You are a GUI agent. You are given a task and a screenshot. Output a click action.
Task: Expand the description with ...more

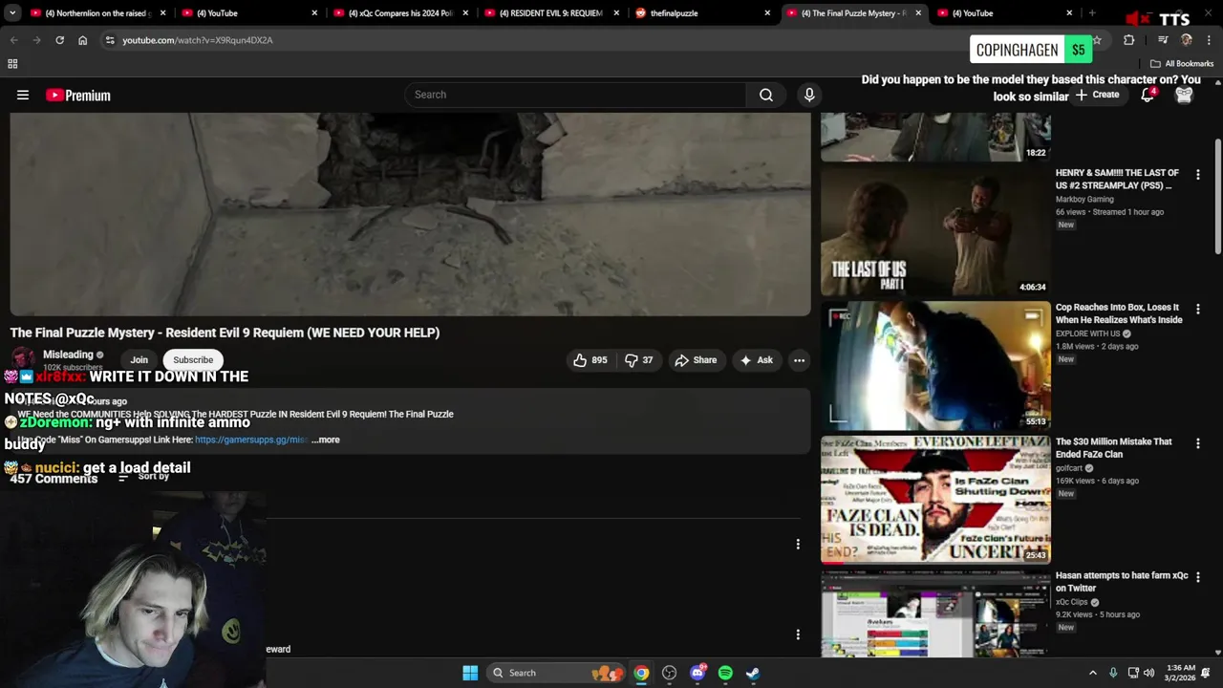coord(326,440)
